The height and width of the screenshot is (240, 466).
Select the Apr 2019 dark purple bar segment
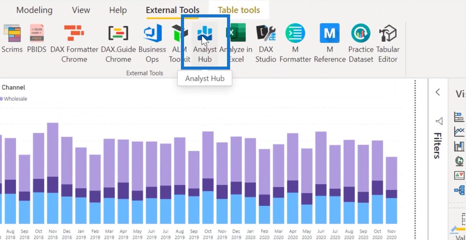pos(123,191)
